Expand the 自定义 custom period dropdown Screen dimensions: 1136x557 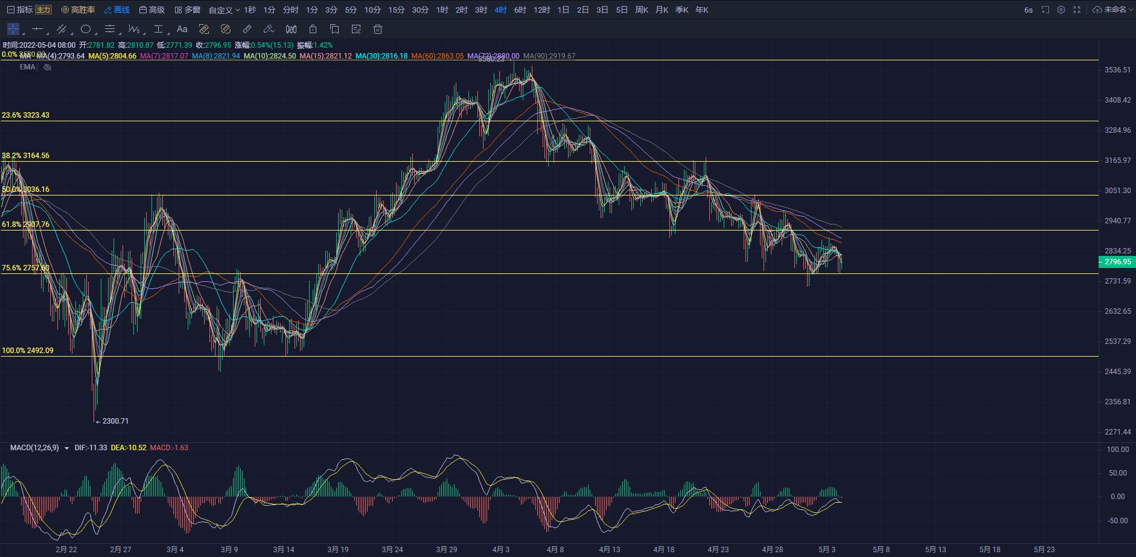224,10
